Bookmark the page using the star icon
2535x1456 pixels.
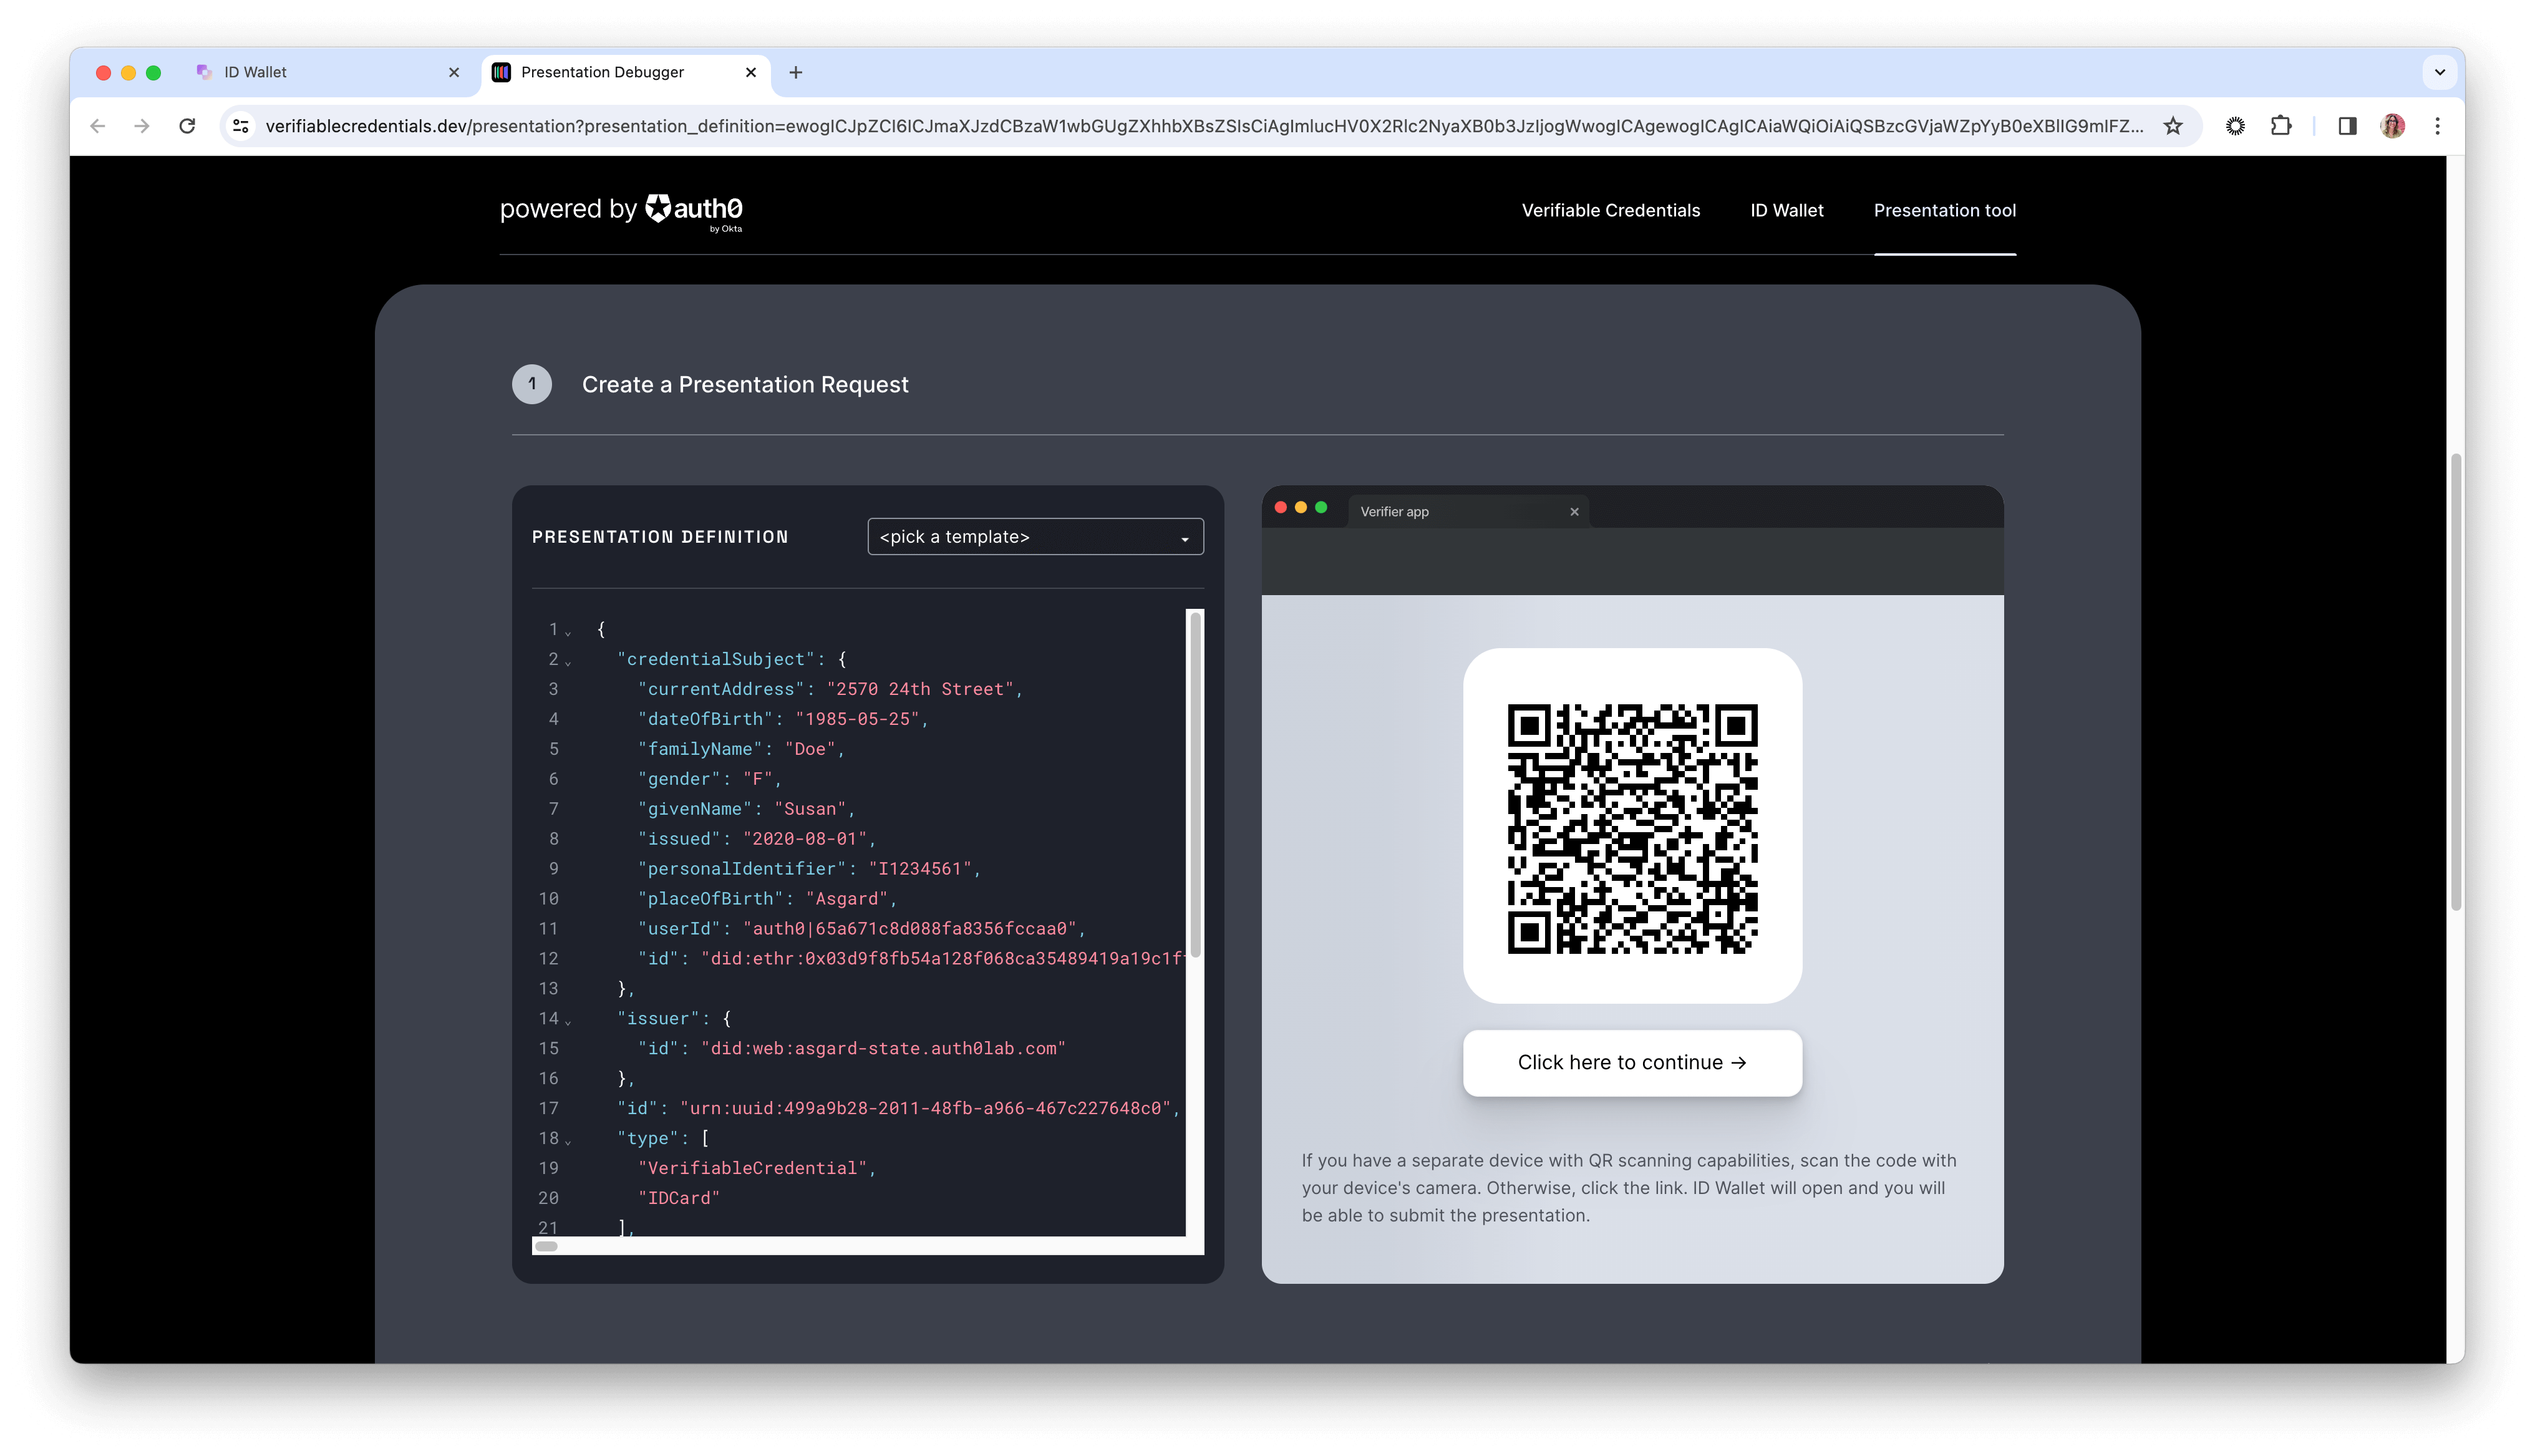pyautogui.click(x=2174, y=125)
